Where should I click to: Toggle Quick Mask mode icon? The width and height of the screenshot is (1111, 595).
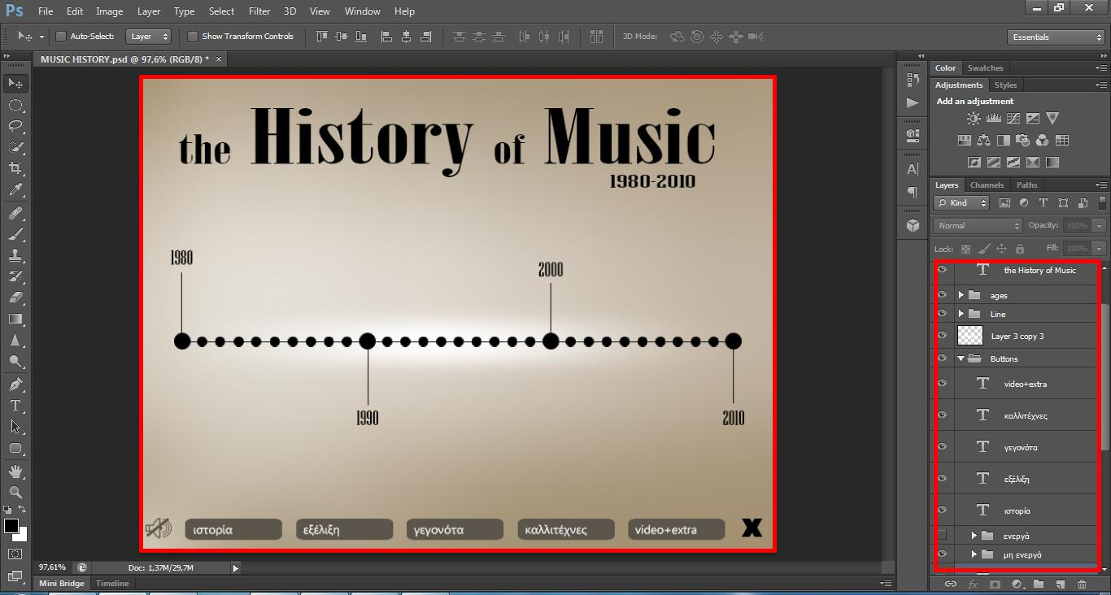pos(15,554)
